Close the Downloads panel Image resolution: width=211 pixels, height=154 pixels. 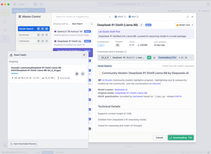[84, 55]
